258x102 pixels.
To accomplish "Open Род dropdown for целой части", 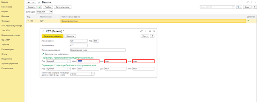I will coord(69,61).
